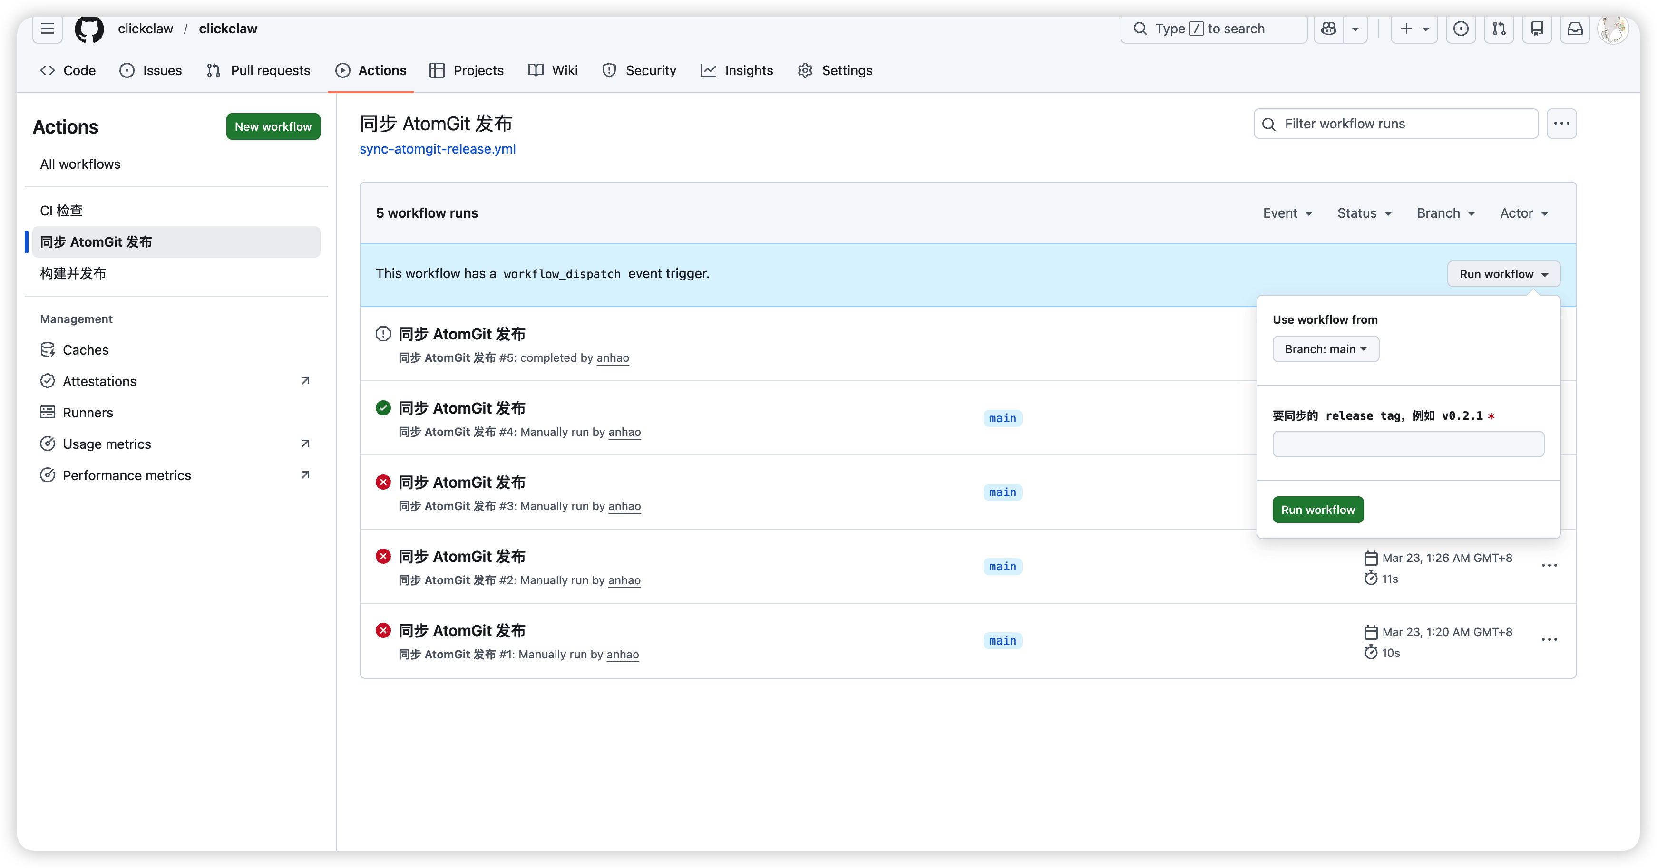The width and height of the screenshot is (1657, 868).
Task: Switch to the Wiki tab
Action: click(553, 71)
